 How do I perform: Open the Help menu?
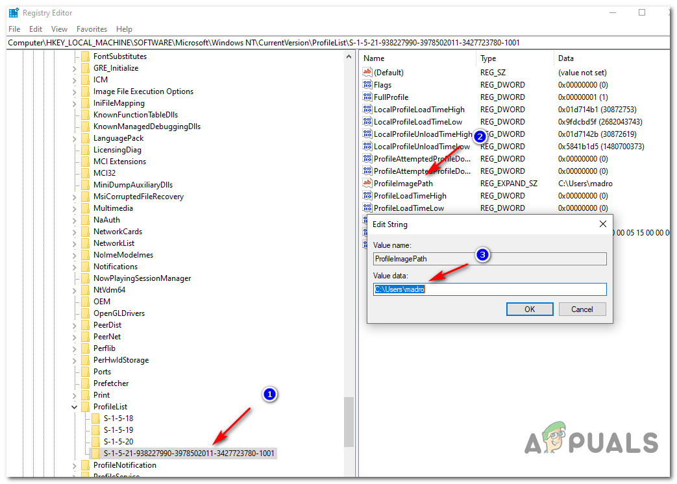pyautogui.click(x=124, y=29)
